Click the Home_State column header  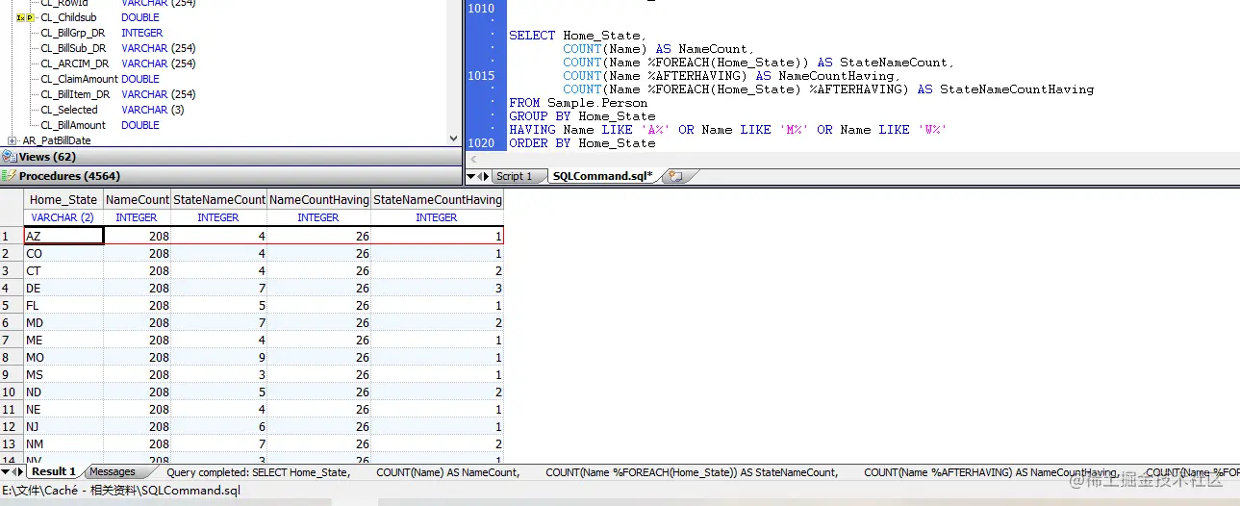(63, 200)
